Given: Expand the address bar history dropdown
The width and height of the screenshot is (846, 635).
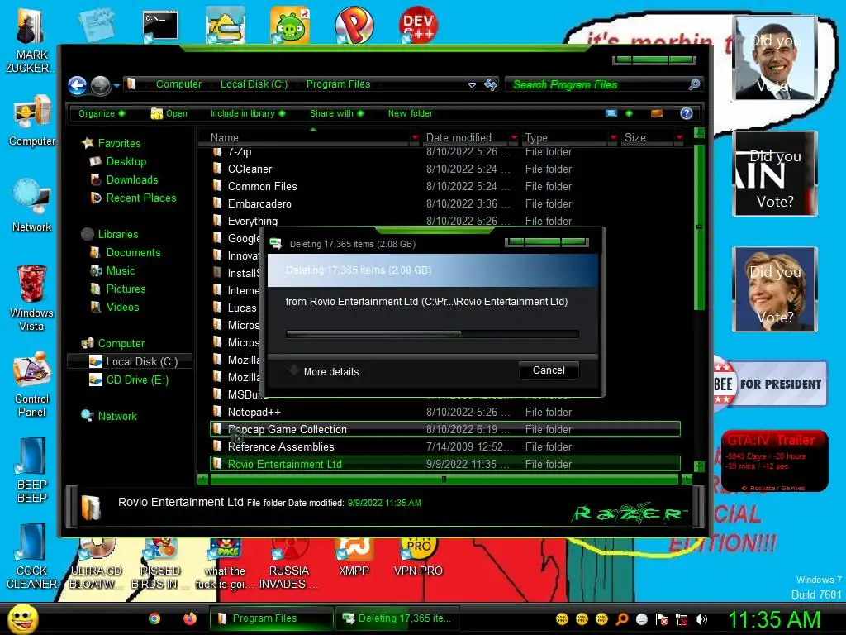Looking at the screenshot, I should pos(472,85).
